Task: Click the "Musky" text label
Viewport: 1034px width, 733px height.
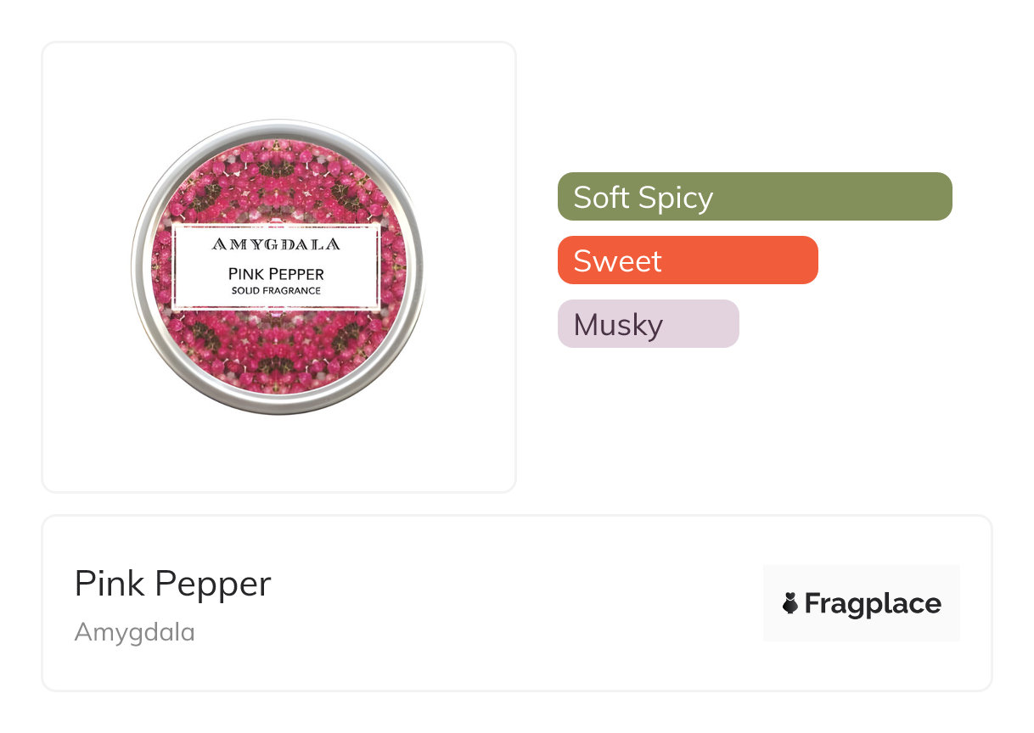Action: click(618, 325)
